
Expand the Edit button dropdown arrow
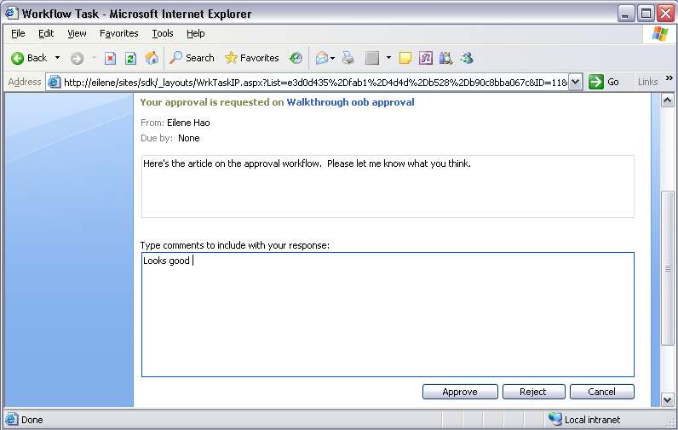coord(388,58)
